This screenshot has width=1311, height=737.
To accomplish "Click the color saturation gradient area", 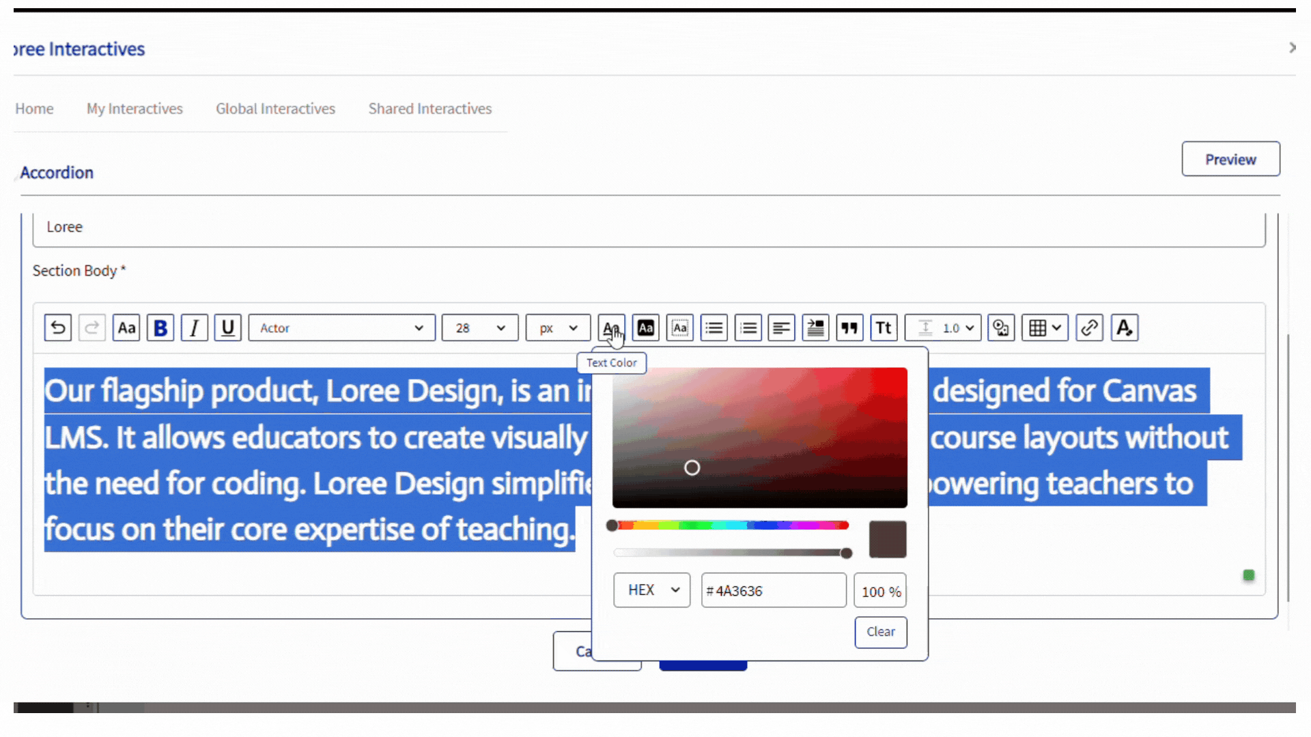I will point(759,437).
